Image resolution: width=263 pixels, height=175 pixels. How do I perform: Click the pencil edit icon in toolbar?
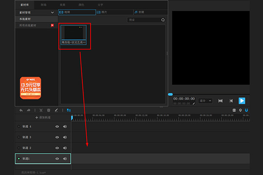click(x=56, y=110)
